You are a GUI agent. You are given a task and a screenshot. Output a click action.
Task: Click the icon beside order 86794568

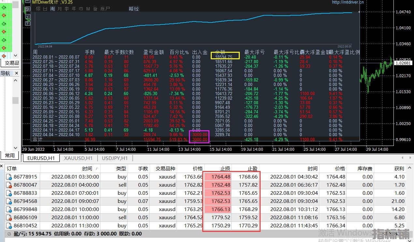point(9,201)
